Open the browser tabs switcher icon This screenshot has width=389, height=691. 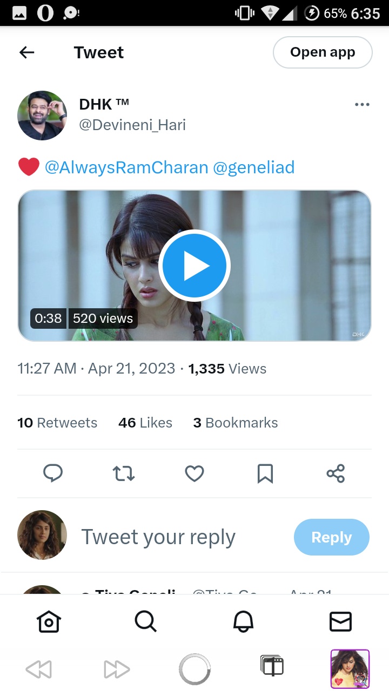(x=272, y=667)
